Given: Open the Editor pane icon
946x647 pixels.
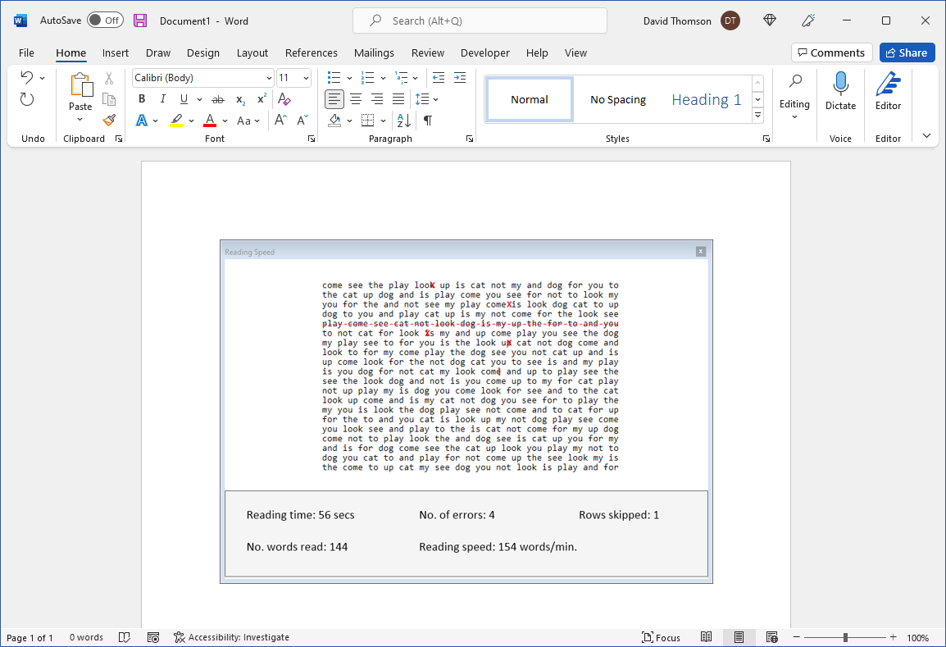Looking at the screenshot, I should (x=888, y=91).
